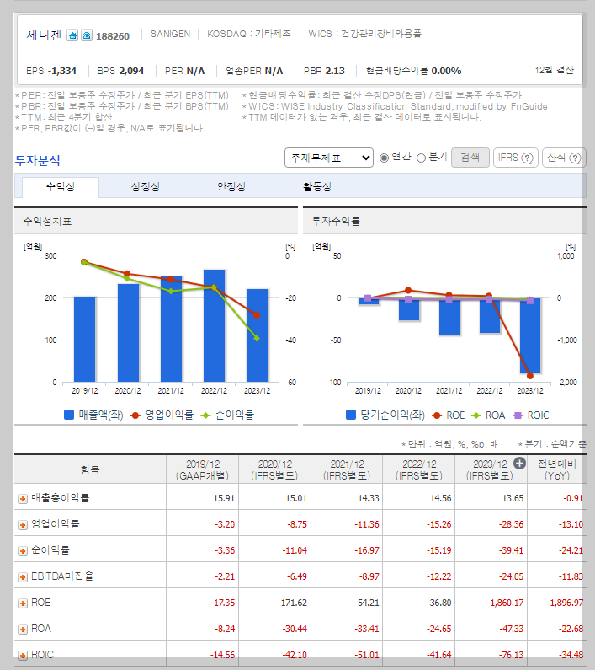Expand the 영업이익률 row details

pos(23,525)
